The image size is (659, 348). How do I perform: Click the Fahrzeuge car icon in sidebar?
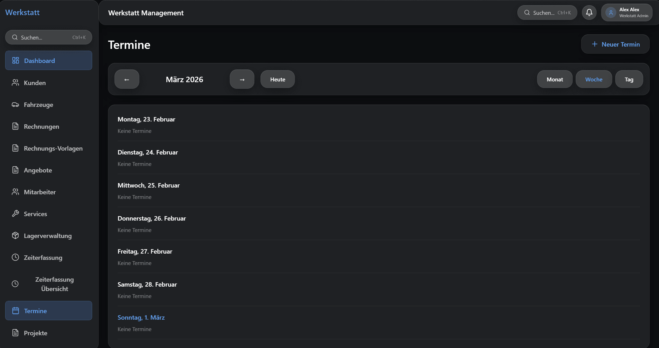click(15, 105)
